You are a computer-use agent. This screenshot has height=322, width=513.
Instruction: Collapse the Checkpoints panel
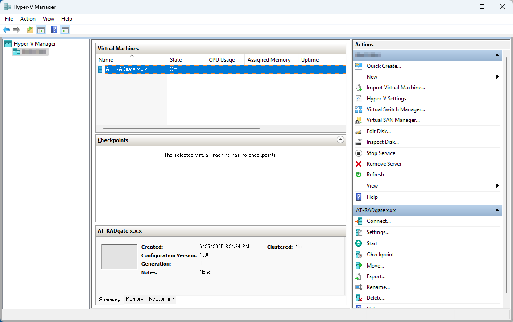pos(340,140)
